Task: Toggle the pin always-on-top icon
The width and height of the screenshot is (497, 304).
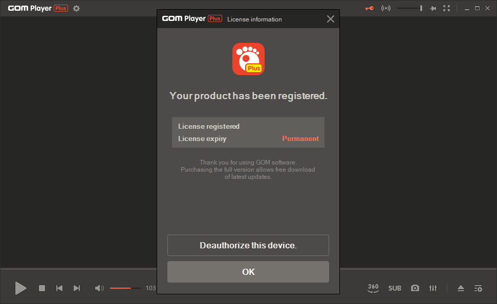Action: coord(433,9)
